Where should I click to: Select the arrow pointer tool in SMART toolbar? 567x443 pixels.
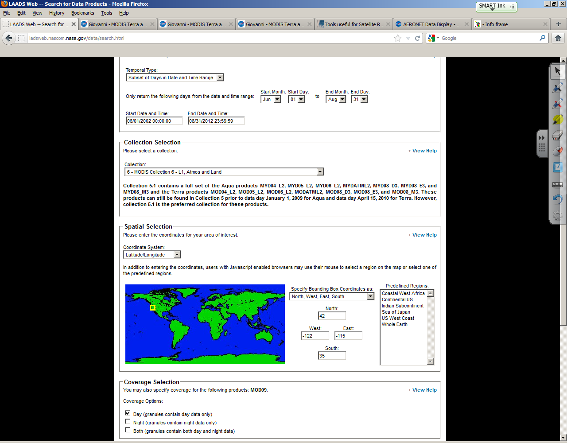[557, 72]
